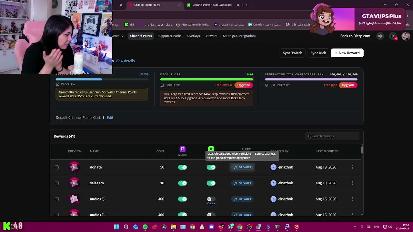
Task: Click the Twitch column header icon
Action: [182, 149]
